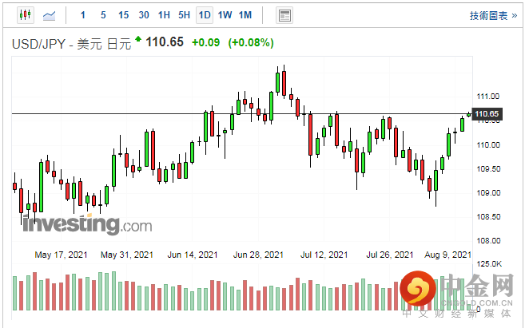Select the 15 minute interval
The height and width of the screenshot is (328, 525).
tap(123, 15)
